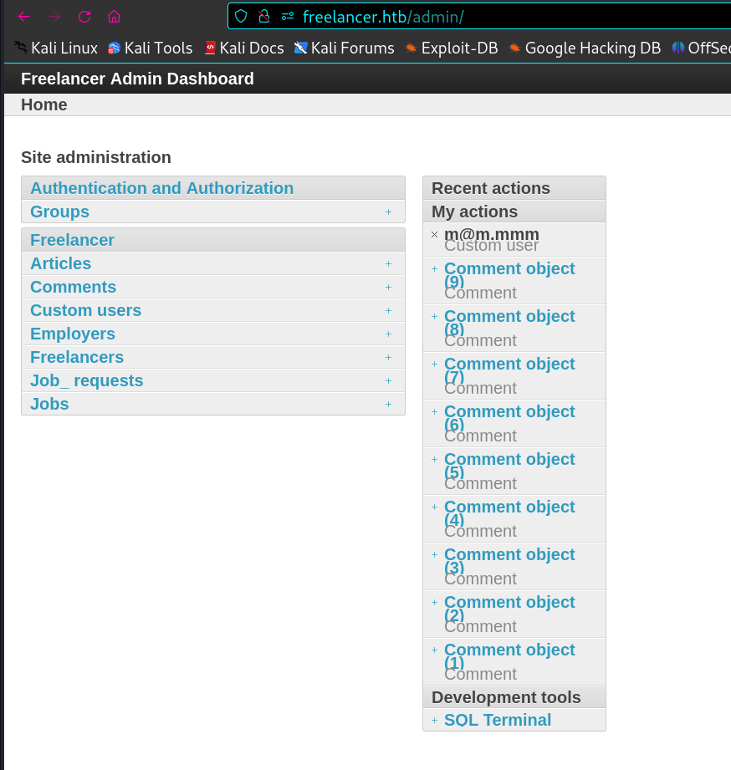Viewport: 731px width, 770px height.
Task: Click the insecure connection padlock icon
Action: (x=264, y=16)
